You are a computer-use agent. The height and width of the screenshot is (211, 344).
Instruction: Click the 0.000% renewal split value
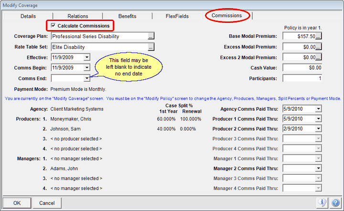pos(188,129)
